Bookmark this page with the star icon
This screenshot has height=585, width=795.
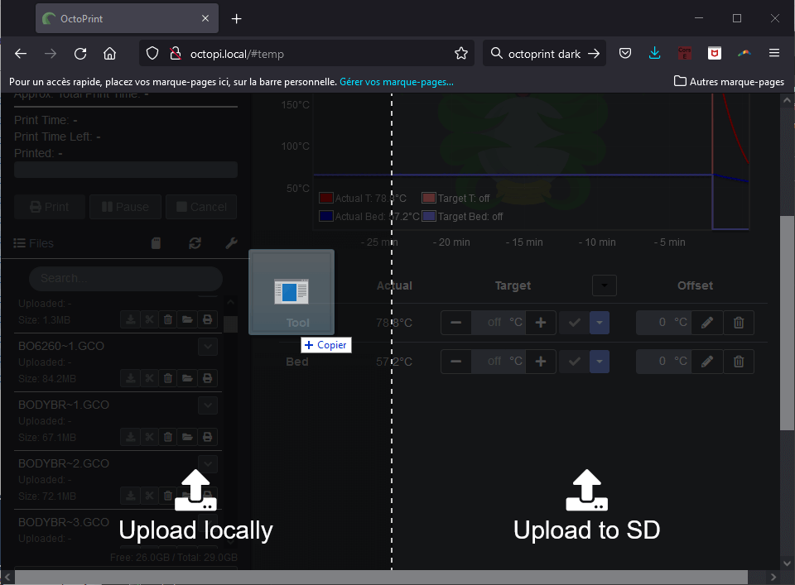461,54
